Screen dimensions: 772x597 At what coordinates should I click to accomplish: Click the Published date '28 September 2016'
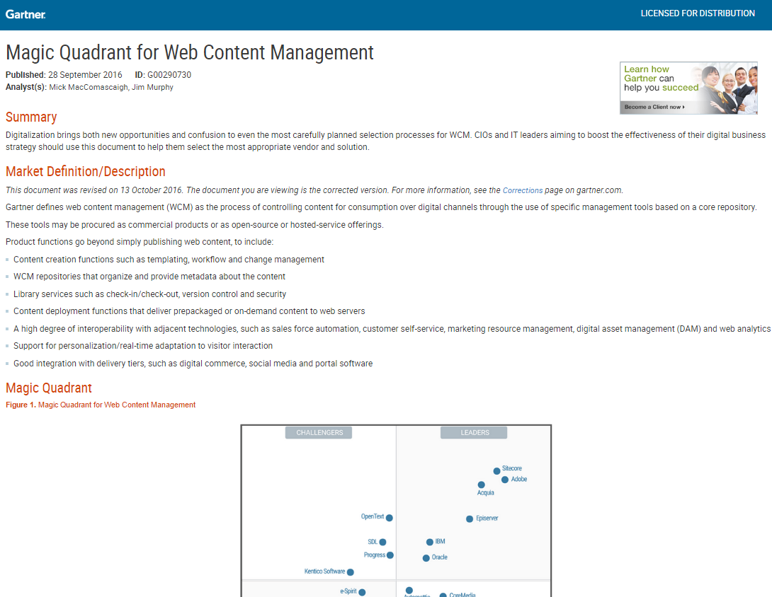point(85,75)
